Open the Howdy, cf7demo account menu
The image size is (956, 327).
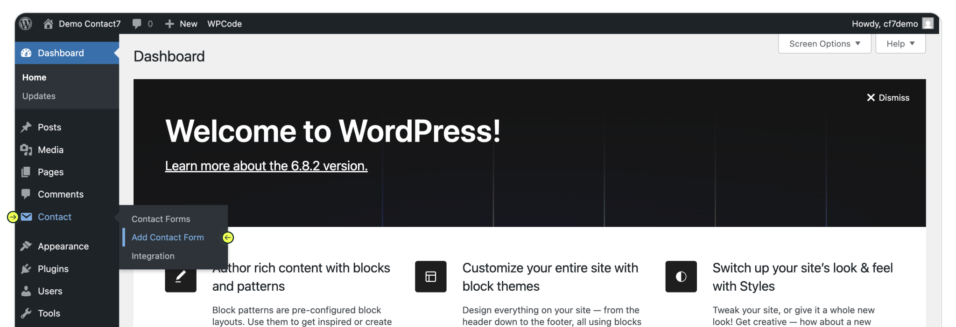[893, 24]
